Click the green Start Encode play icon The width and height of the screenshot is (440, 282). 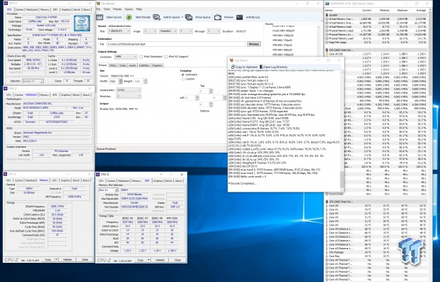(128, 17)
